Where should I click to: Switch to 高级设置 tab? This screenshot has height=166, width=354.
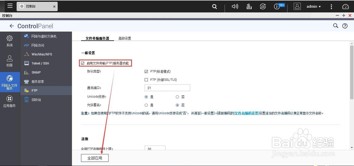pos(125,38)
